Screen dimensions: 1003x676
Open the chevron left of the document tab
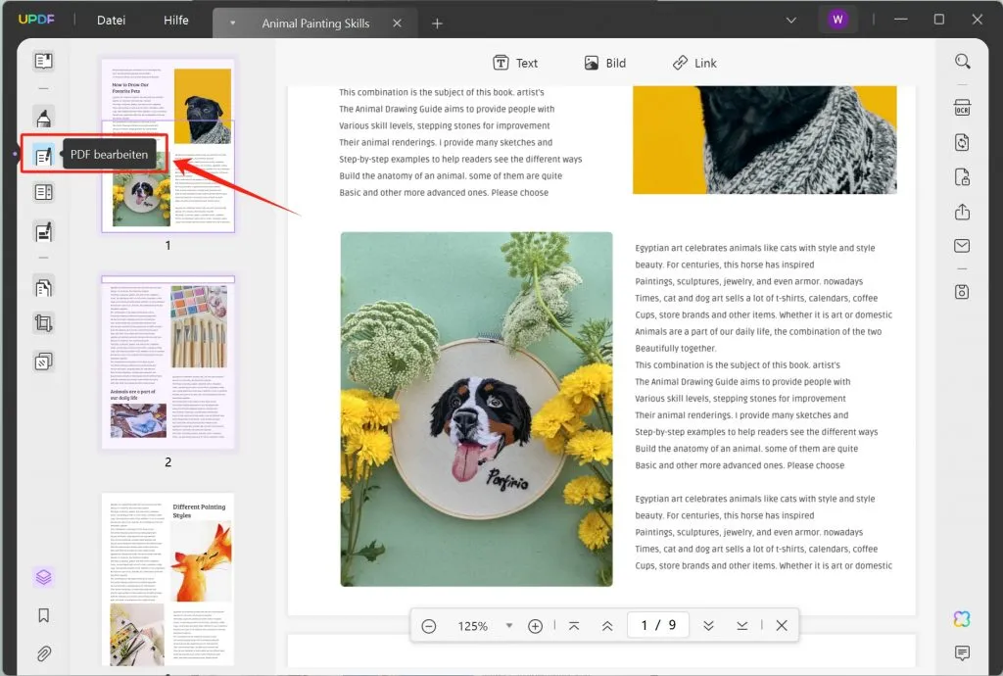[232, 20]
